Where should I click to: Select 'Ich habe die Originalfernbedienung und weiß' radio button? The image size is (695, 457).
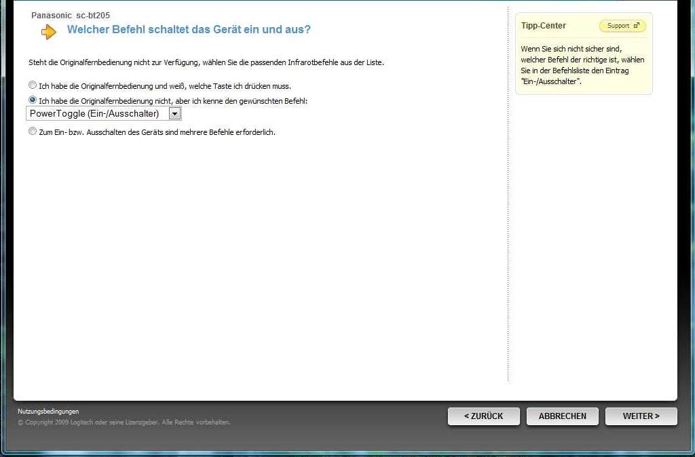tap(33, 85)
